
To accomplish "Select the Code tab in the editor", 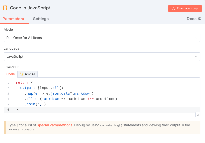I will click(x=11, y=74).
